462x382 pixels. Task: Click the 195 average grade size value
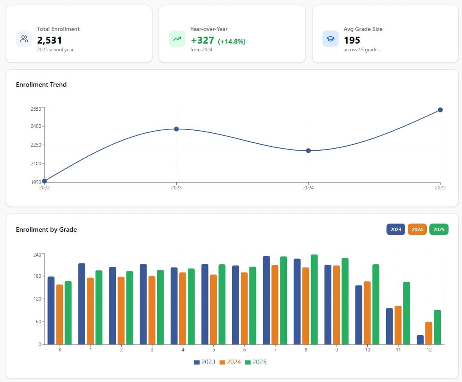point(352,40)
